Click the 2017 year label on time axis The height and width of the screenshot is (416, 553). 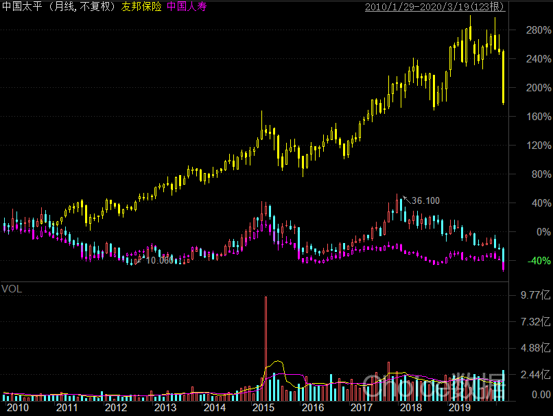pos(362,408)
